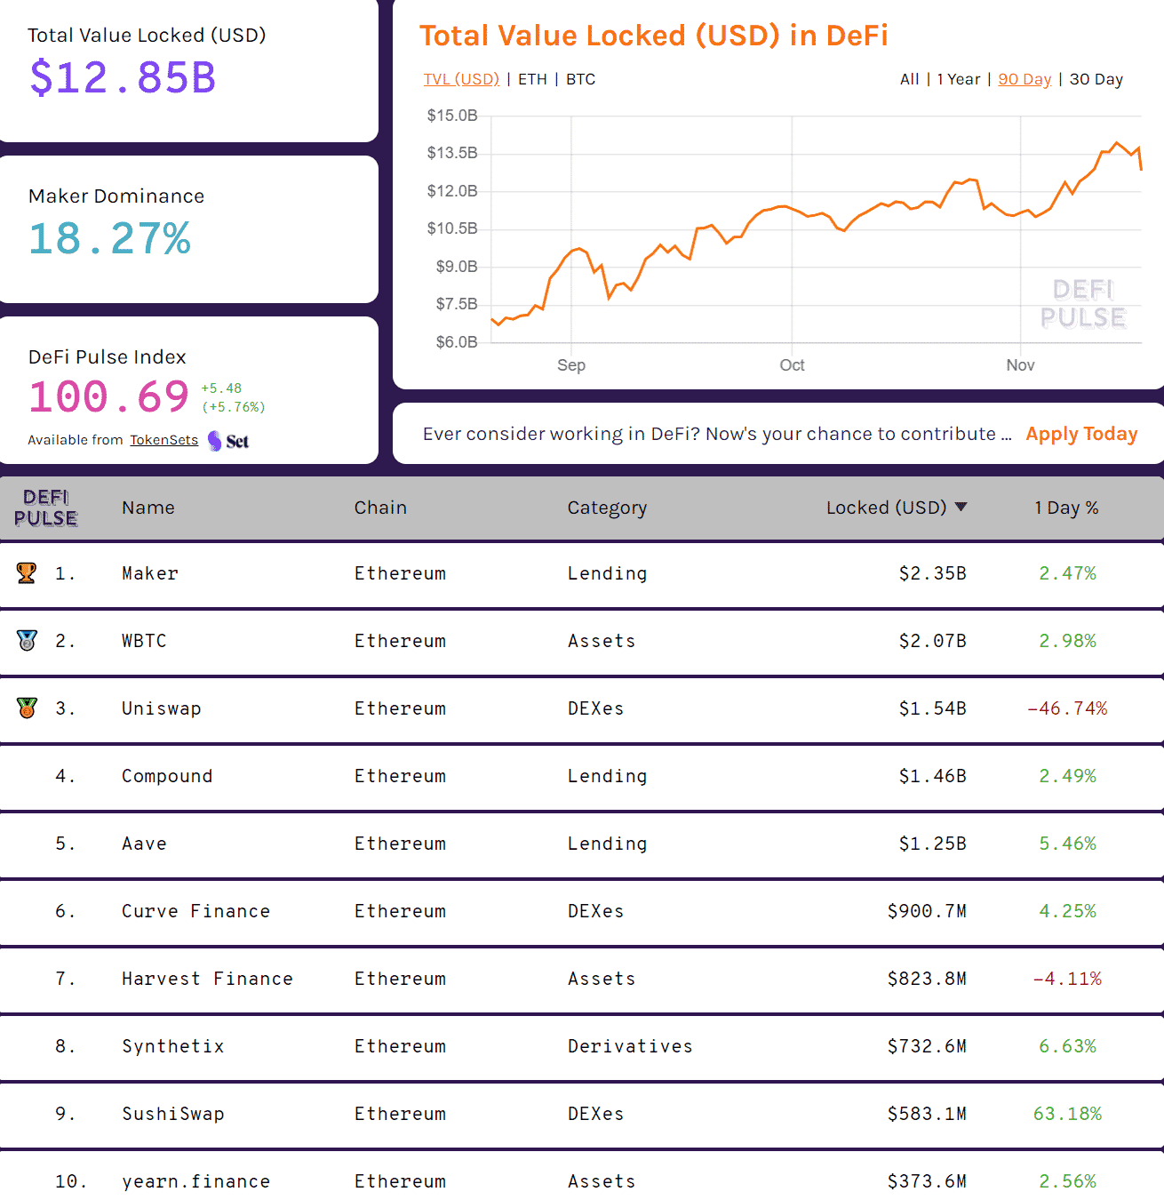Screen dimensions: 1164x1200
Task: Select TVL (USD) chart view
Action: 461,79
